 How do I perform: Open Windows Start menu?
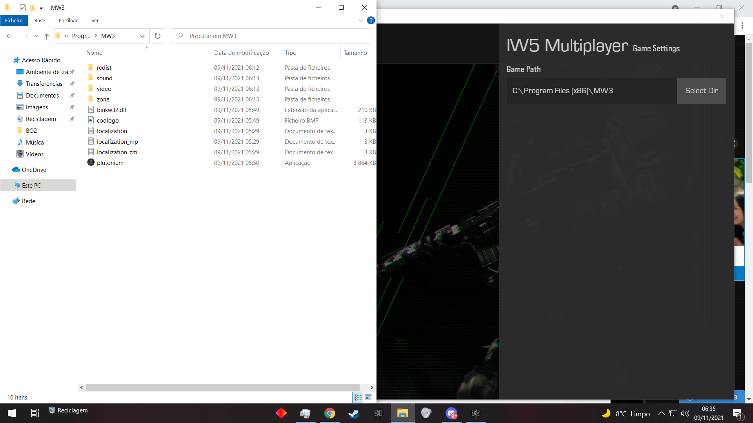coord(12,413)
